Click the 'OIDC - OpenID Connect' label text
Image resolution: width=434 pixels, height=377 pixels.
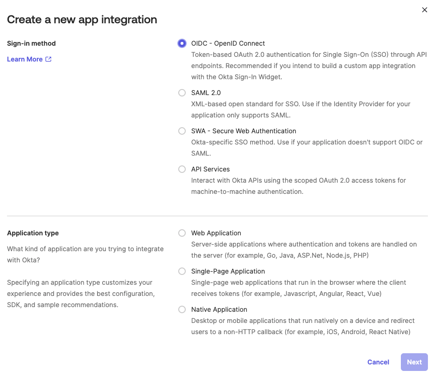[228, 43]
